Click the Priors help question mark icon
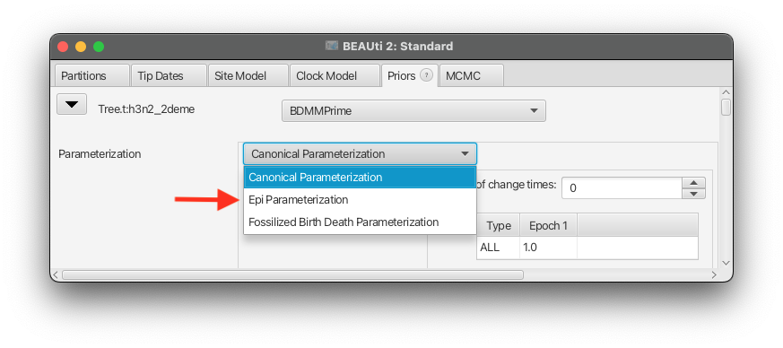The width and height of the screenshot is (783, 348). tap(426, 75)
